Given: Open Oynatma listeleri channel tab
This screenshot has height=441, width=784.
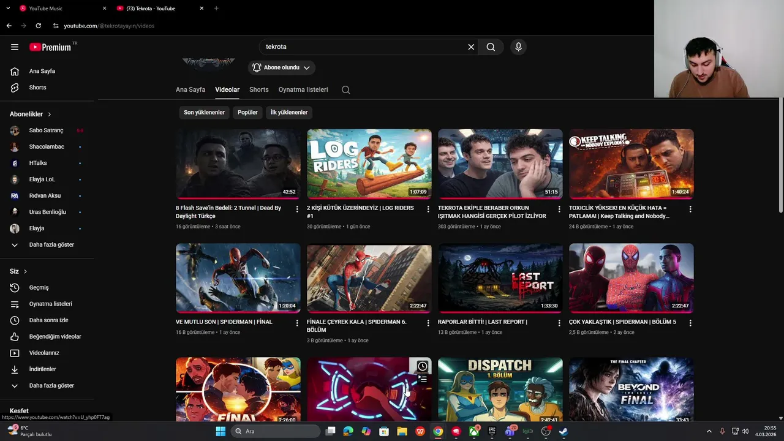Looking at the screenshot, I should coord(303,90).
